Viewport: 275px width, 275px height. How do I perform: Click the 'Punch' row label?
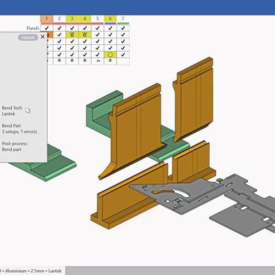coord(32,28)
